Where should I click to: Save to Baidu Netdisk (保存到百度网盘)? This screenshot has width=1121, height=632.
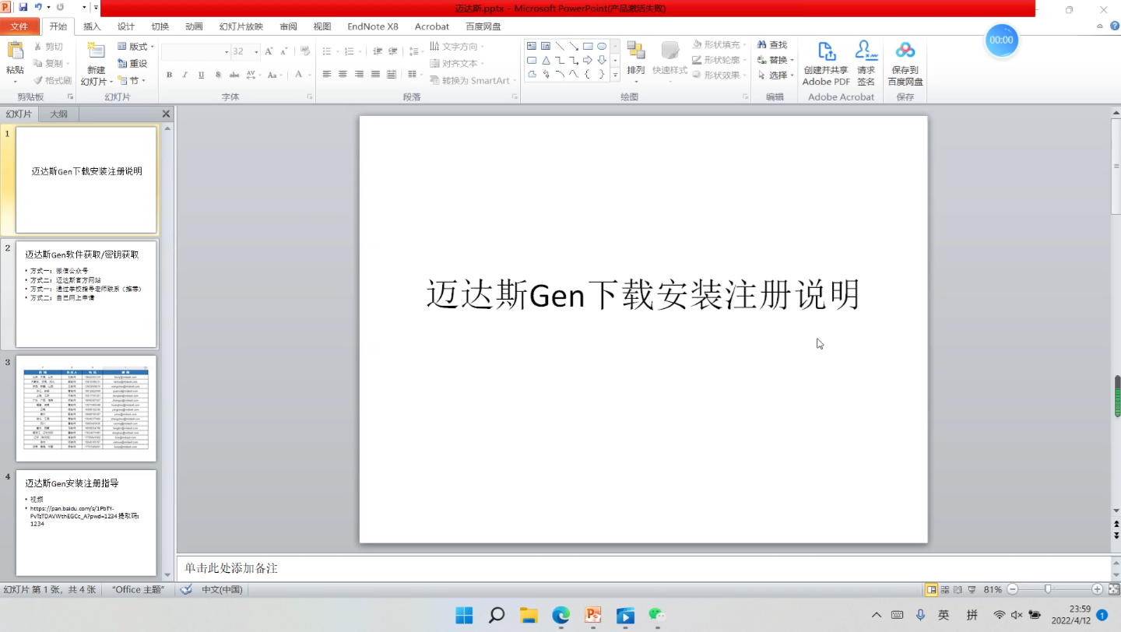pos(905,64)
